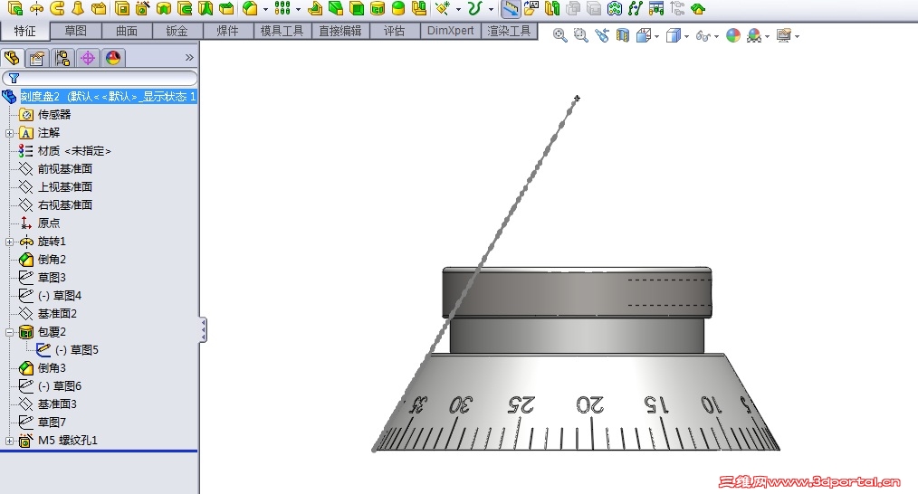The image size is (918, 494).
Task: Open the Linear Pattern dropdown arrow
Action: (298, 9)
